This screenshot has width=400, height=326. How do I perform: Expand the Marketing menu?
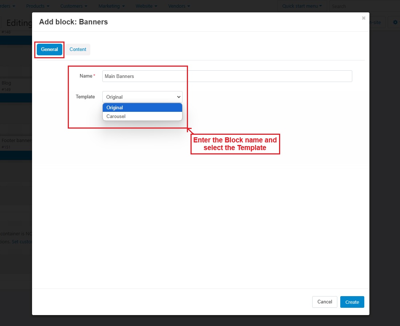coord(111,6)
